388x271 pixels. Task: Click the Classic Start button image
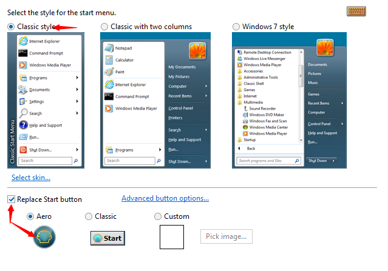point(107,238)
